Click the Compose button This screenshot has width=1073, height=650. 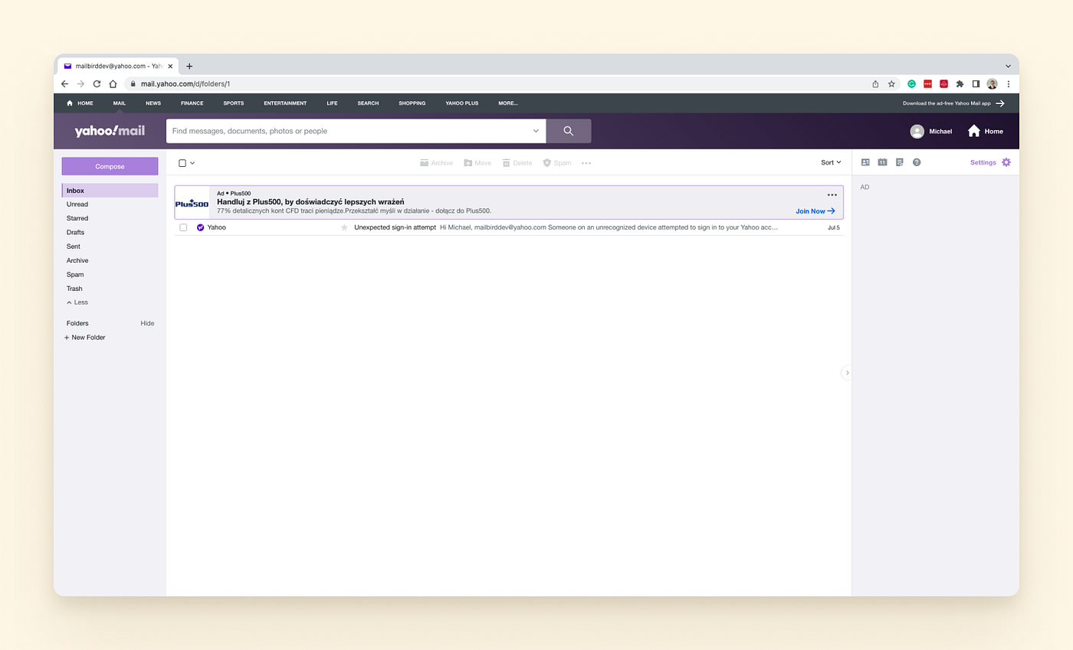pyautogui.click(x=110, y=166)
